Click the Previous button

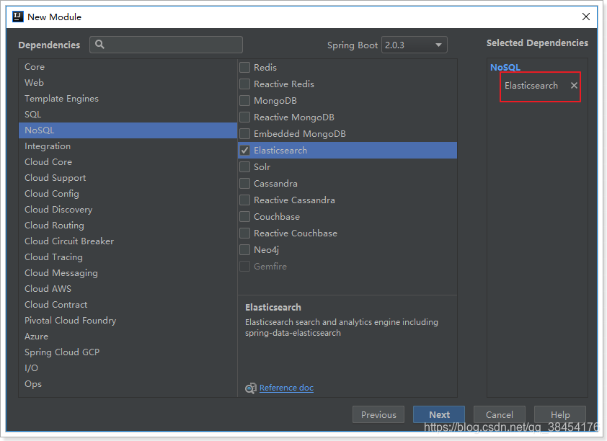coord(378,414)
